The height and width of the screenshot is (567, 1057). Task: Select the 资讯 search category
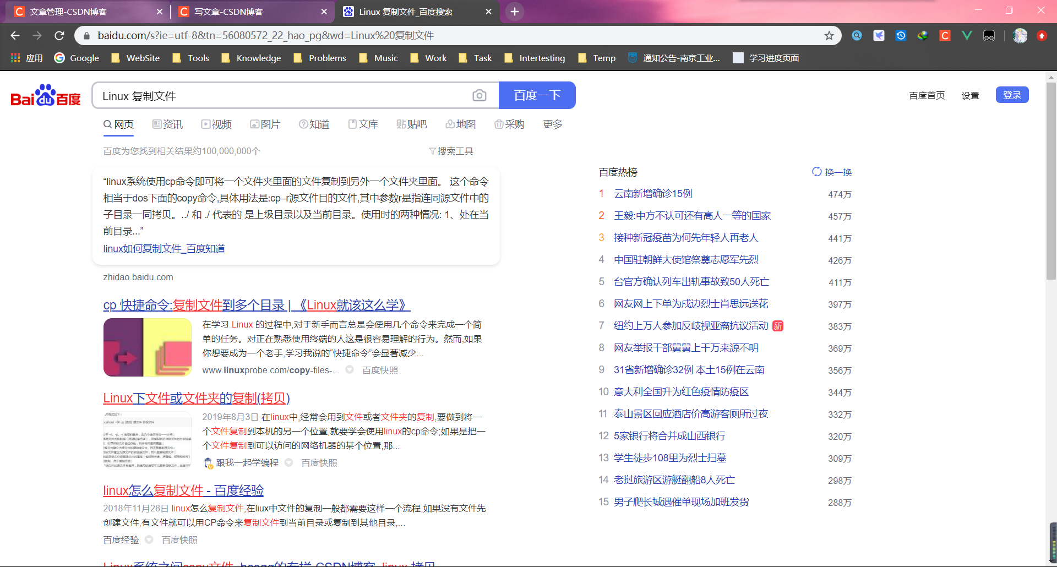point(167,124)
